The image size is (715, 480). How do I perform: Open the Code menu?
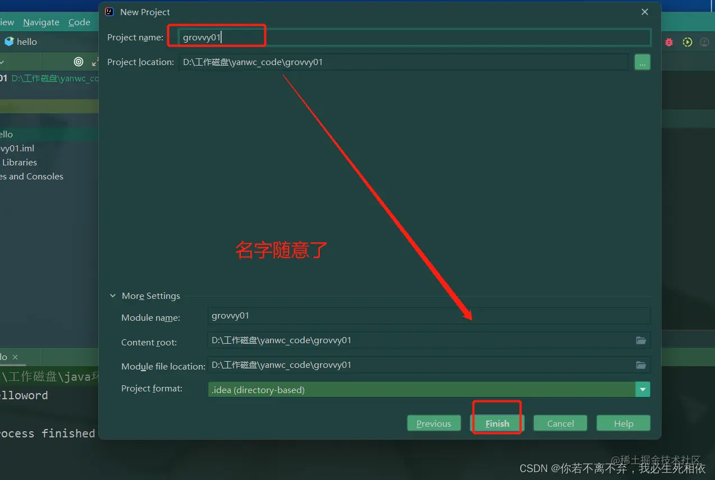click(x=79, y=22)
